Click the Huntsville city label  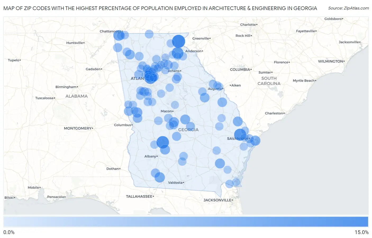[x=75, y=43]
